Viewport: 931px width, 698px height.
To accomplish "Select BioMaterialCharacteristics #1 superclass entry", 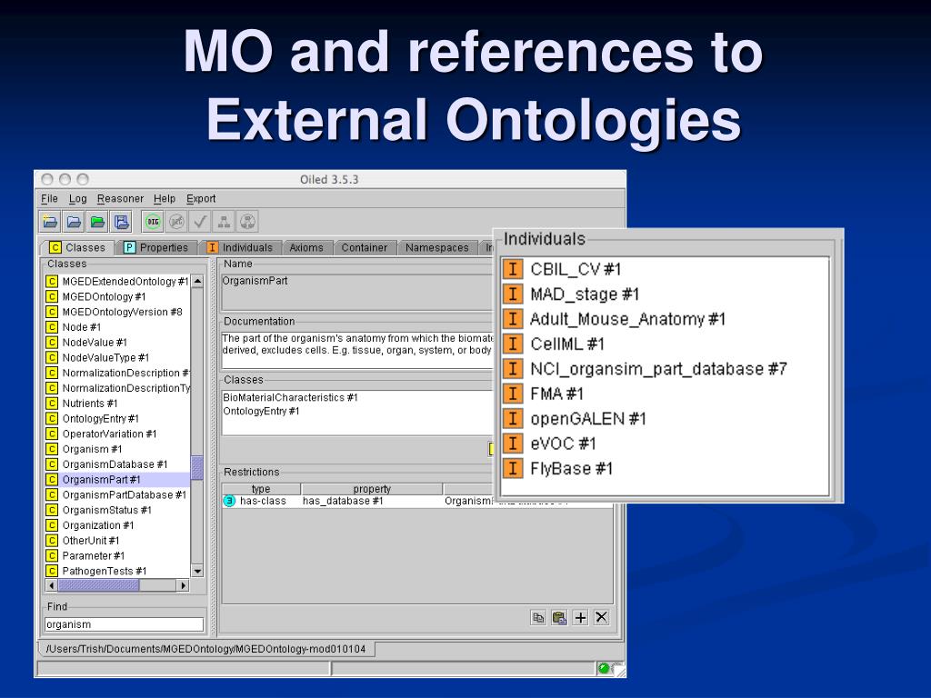I will [x=290, y=398].
